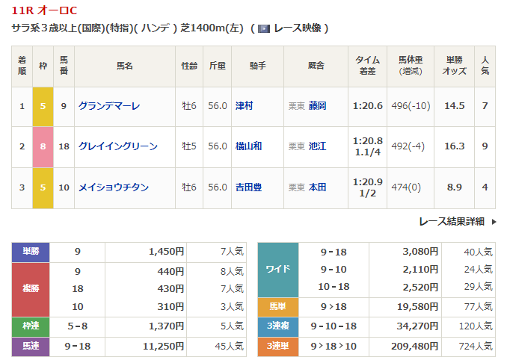Screen dimensions: 507x363
Task: Open trainer 藤岡 stable link
Action: tap(317, 106)
